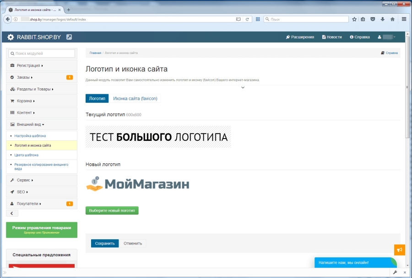Open the Цвета шаблона sidebar link

click(26, 155)
